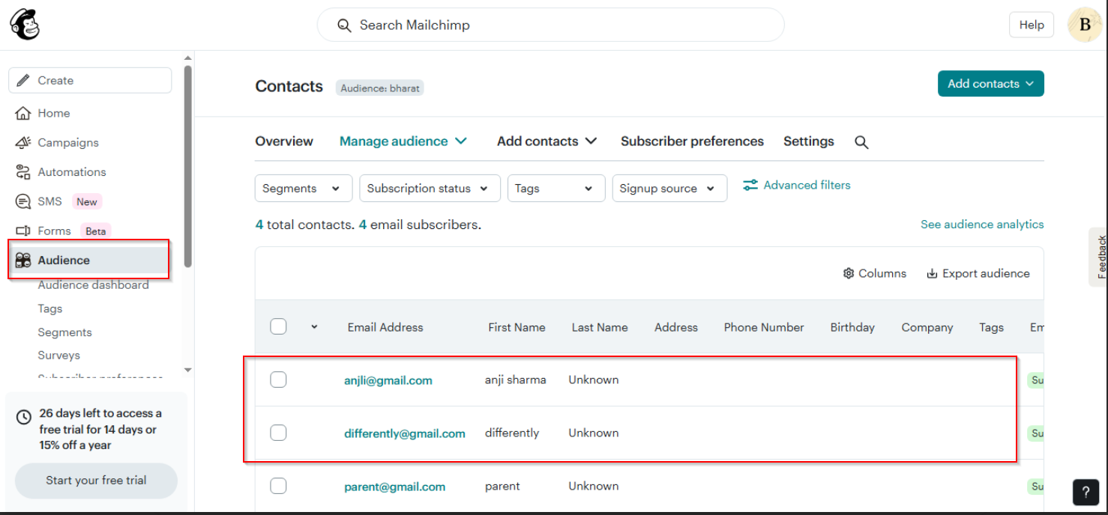The image size is (1108, 515).
Task: Expand the bulk-select arrow next to header checkbox
Action: [x=314, y=327]
